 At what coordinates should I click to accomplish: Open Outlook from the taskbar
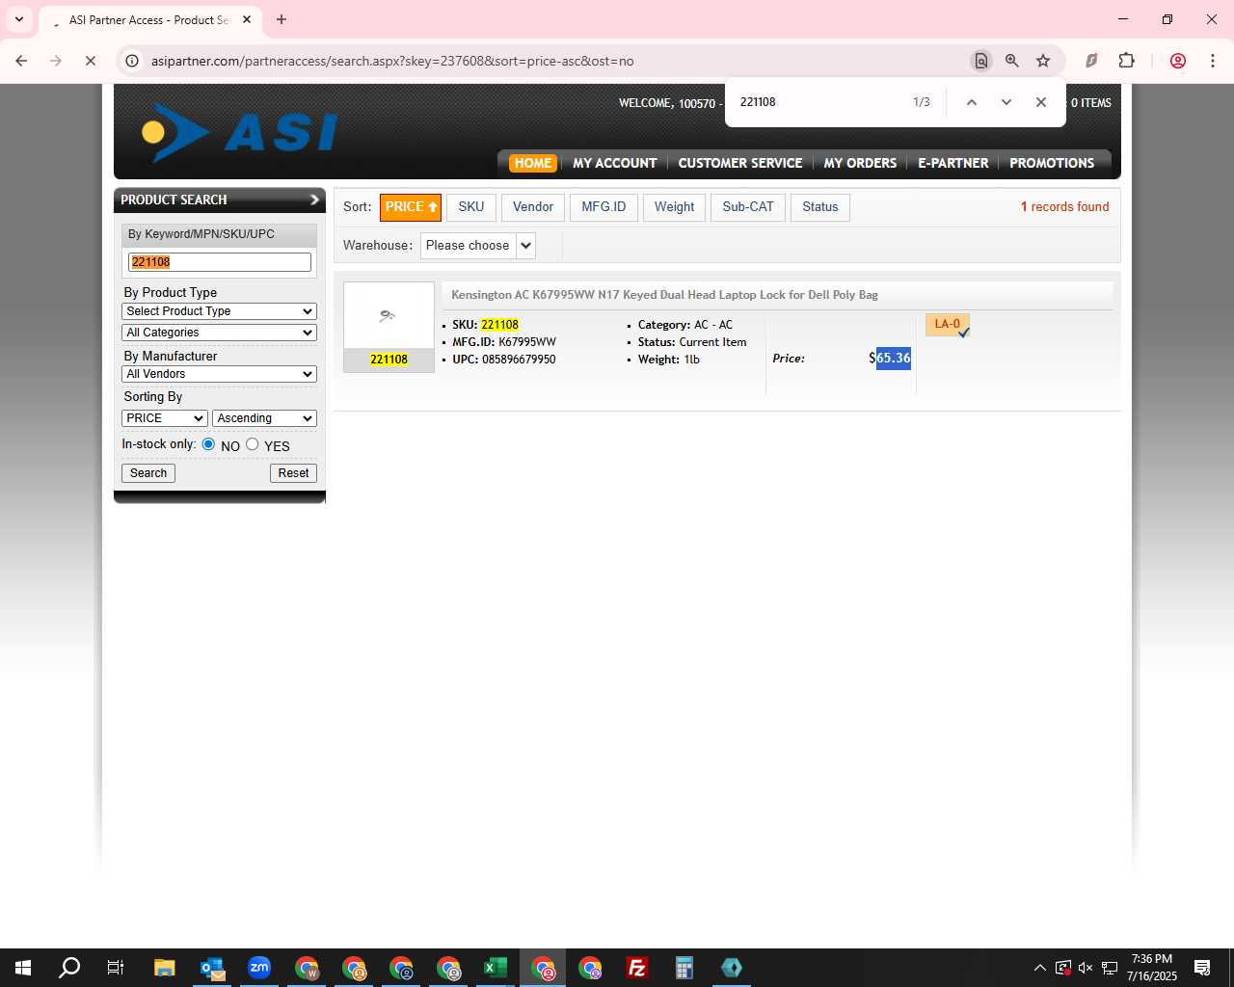pyautogui.click(x=211, y=968)
